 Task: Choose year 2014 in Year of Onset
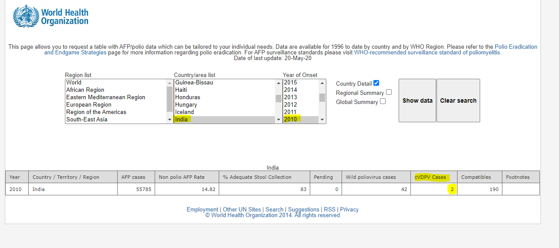(301, 90)
